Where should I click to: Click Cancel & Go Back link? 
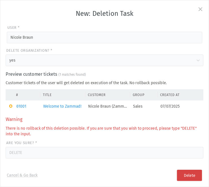point(22,175)
